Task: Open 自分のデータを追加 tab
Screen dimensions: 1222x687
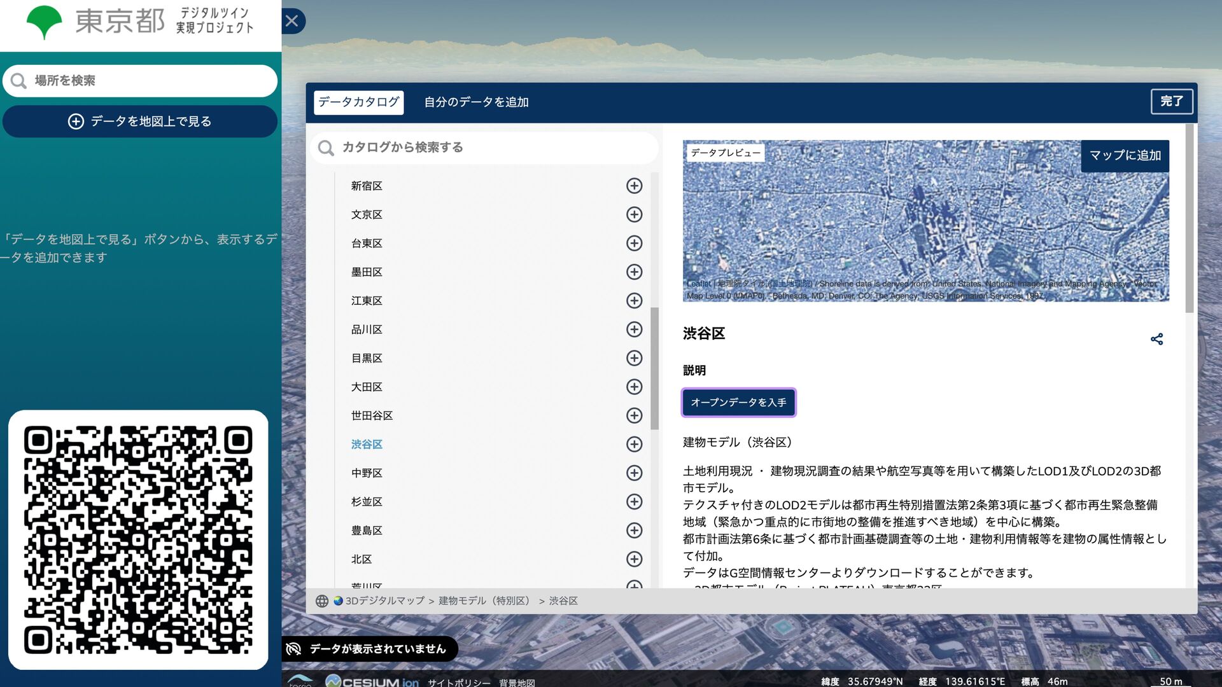Action: pos(476,102)
